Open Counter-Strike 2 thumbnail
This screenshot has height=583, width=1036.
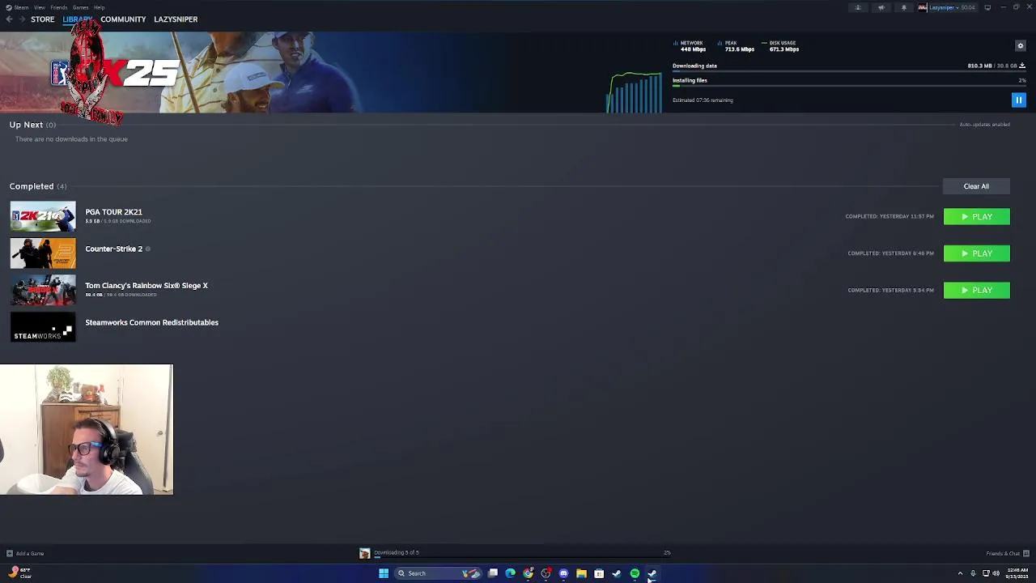pos(43,253)
